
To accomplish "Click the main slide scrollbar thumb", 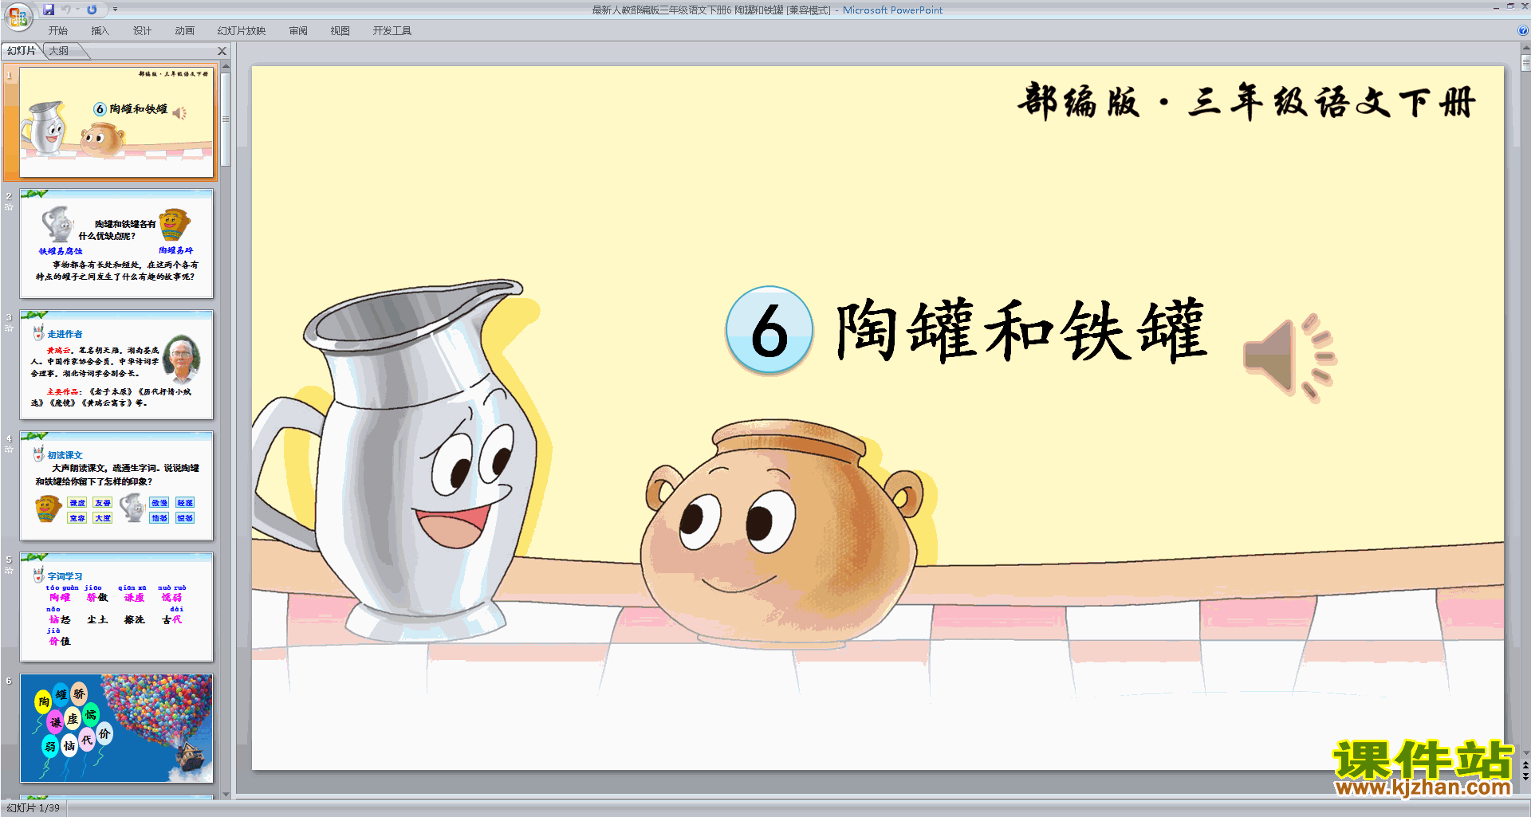I will tap(1525, 63).
